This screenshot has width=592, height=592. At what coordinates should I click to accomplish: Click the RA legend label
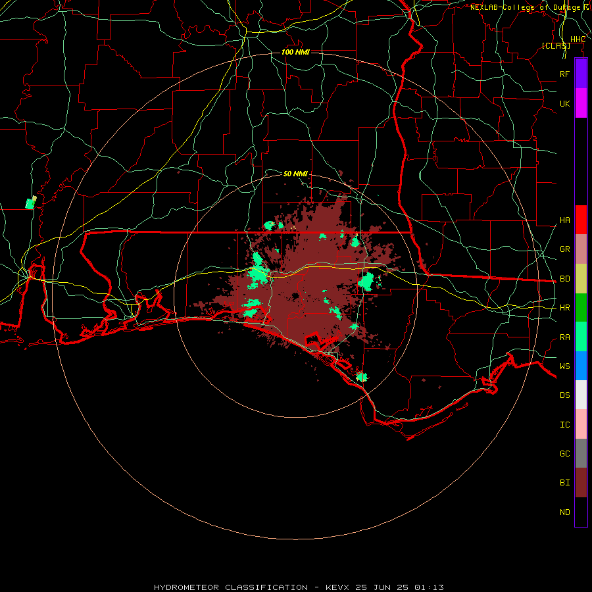564,337
